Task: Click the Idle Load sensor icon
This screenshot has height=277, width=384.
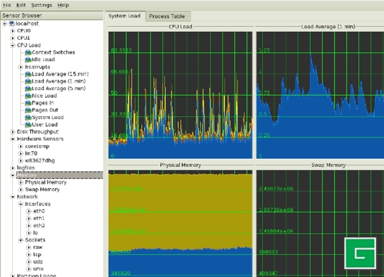Action: 28,60
